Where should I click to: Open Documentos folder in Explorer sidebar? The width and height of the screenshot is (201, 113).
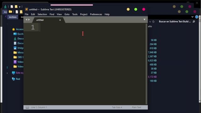[x=19, y=43]
